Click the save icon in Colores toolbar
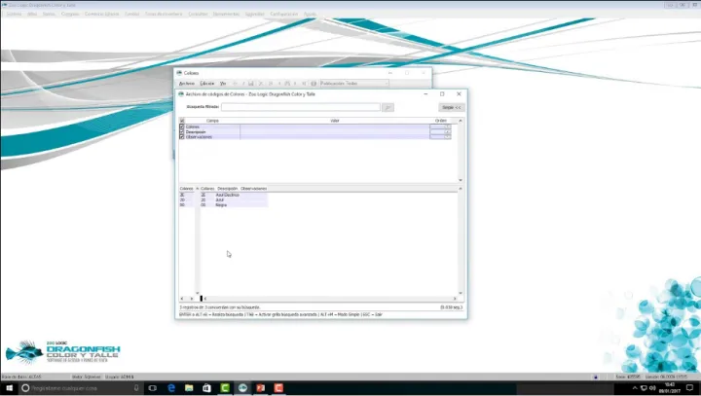This screenshot has width=701, height=396. point(250,84)
